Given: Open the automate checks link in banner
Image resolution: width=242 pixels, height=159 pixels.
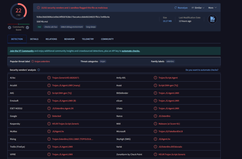Looking at the screenshot, I should (131, 51).
